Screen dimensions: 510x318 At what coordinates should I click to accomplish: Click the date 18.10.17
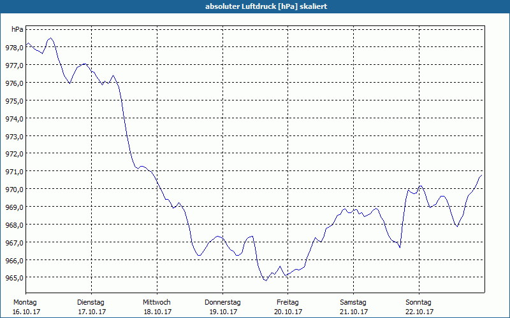tap(157, 312)
